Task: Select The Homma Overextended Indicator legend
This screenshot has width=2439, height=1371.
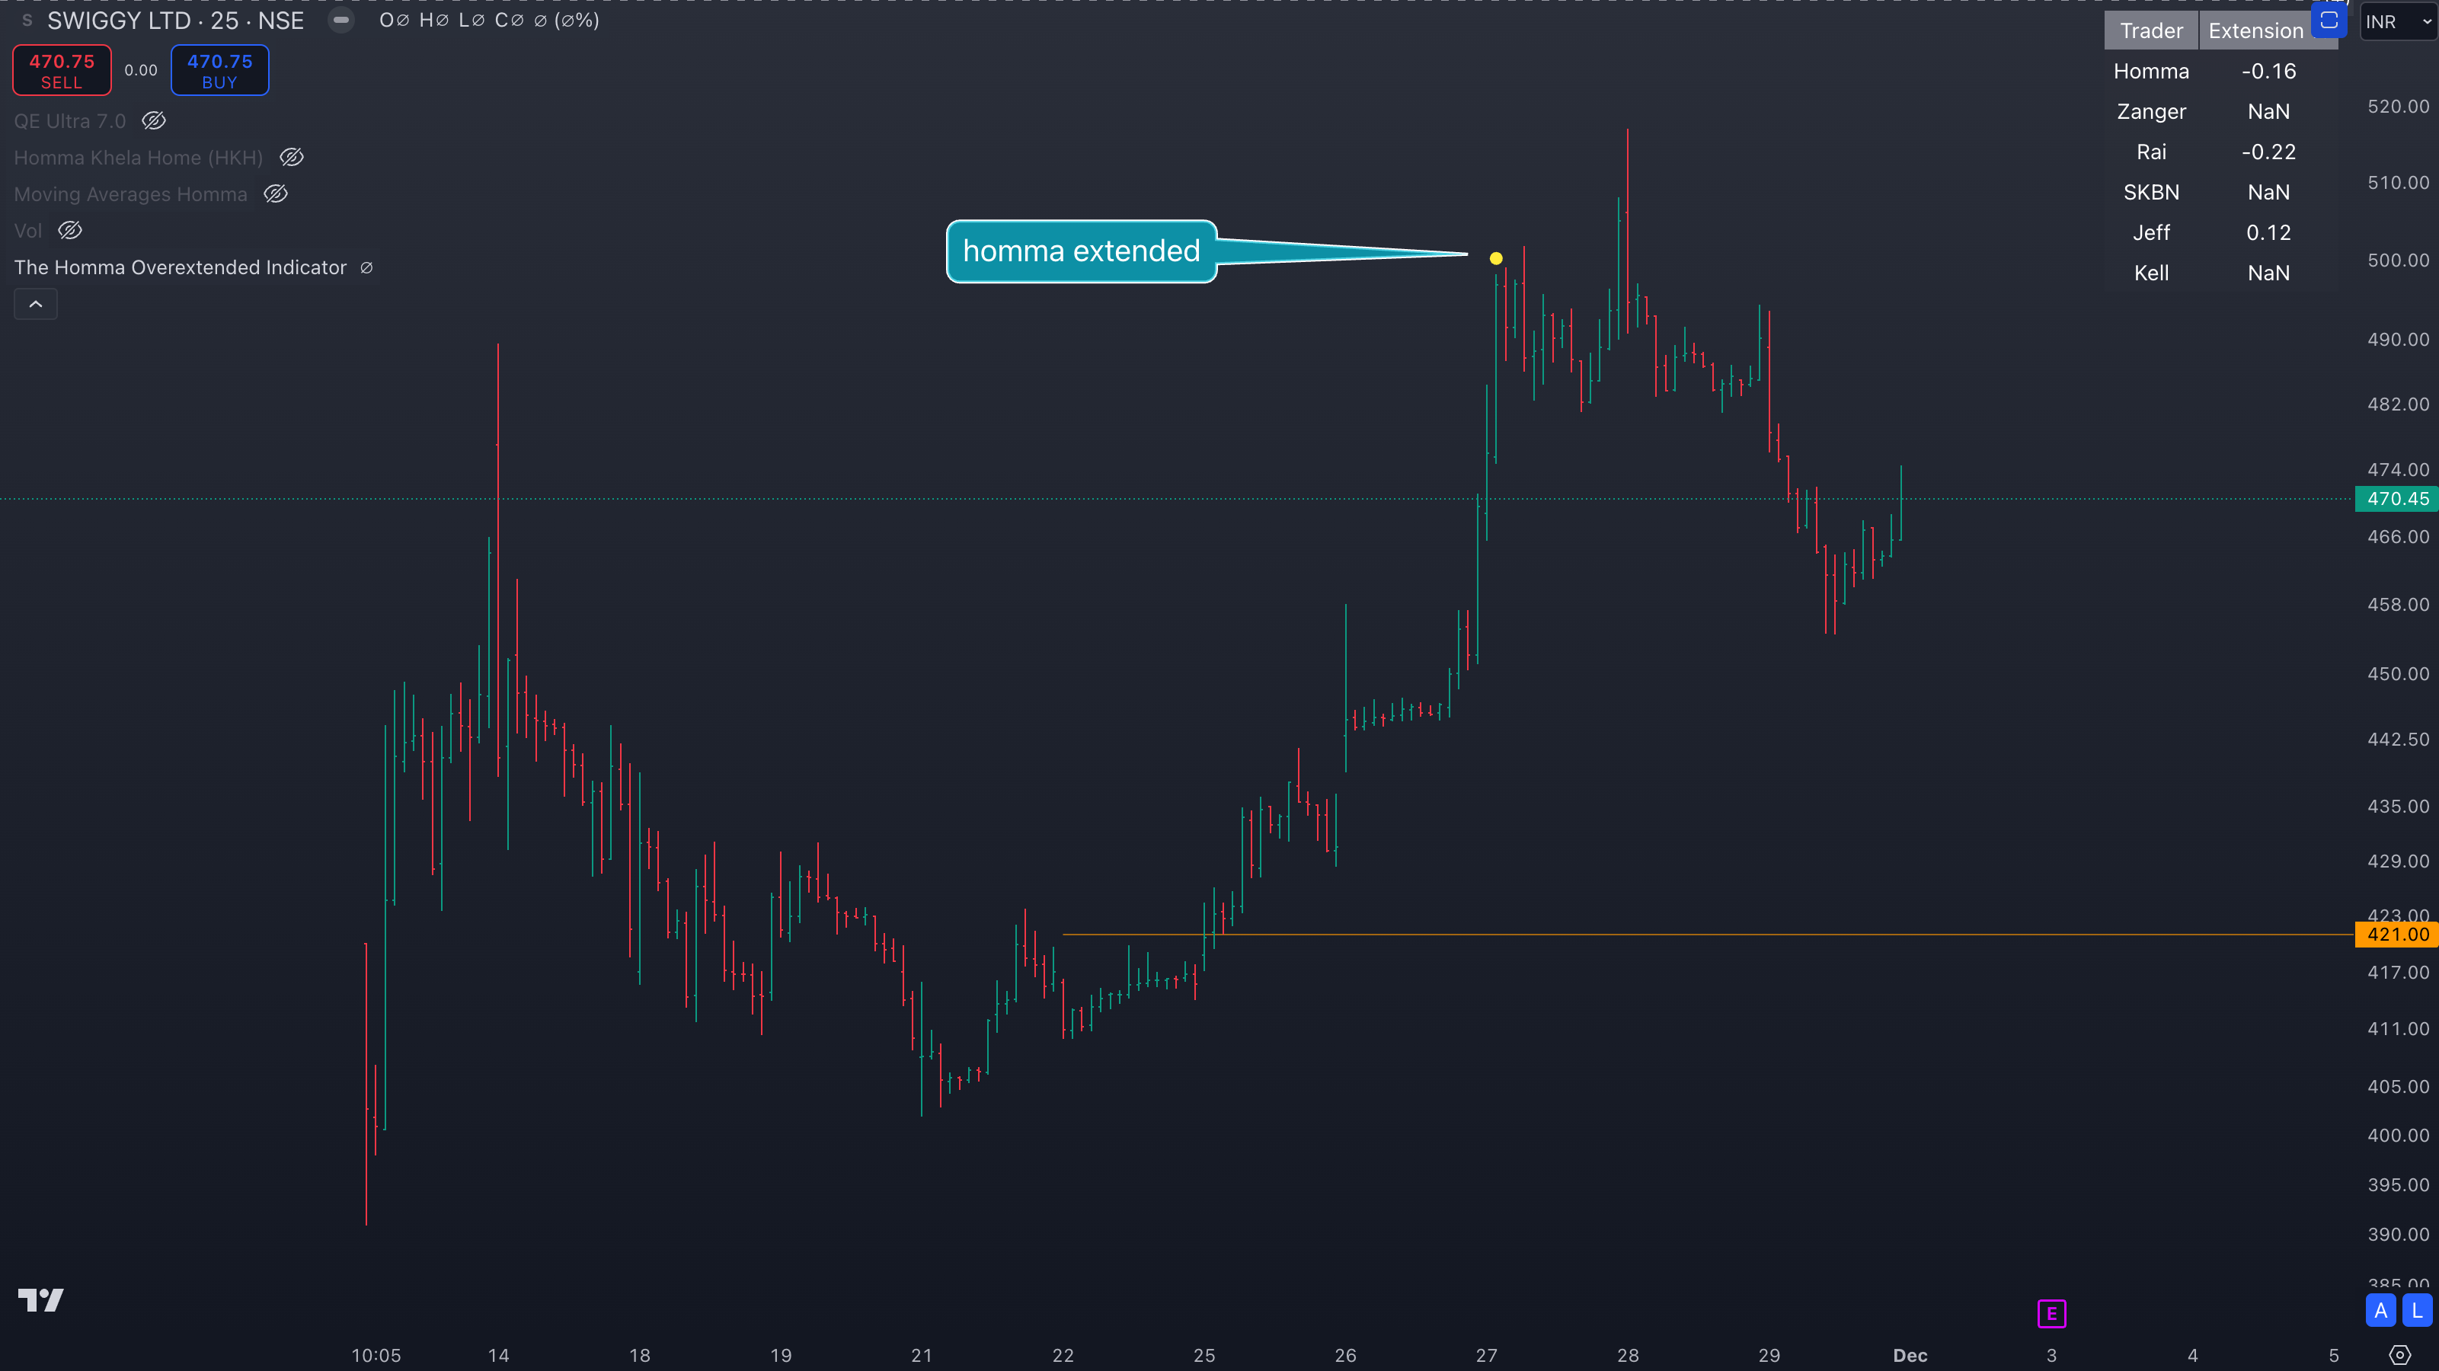Action: click(180, 268)
